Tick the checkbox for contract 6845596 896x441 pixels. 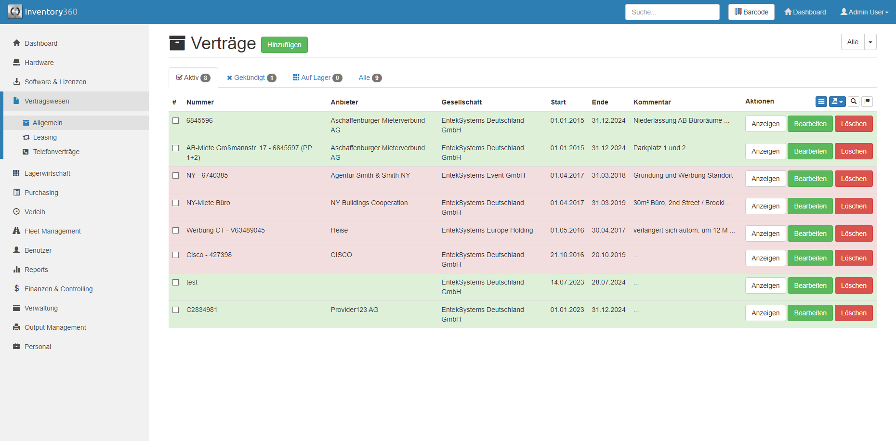[x=176, y=121]
